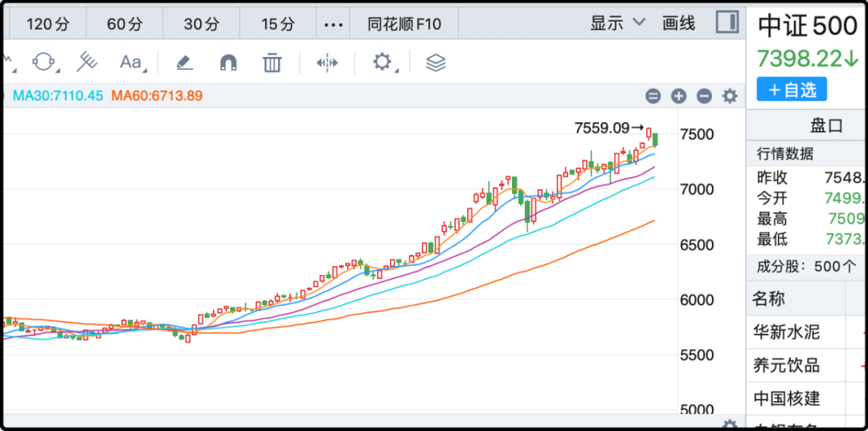
Task: Click the horizontal measure range icon
Action: pyautogui.click(x=327, y=62)
